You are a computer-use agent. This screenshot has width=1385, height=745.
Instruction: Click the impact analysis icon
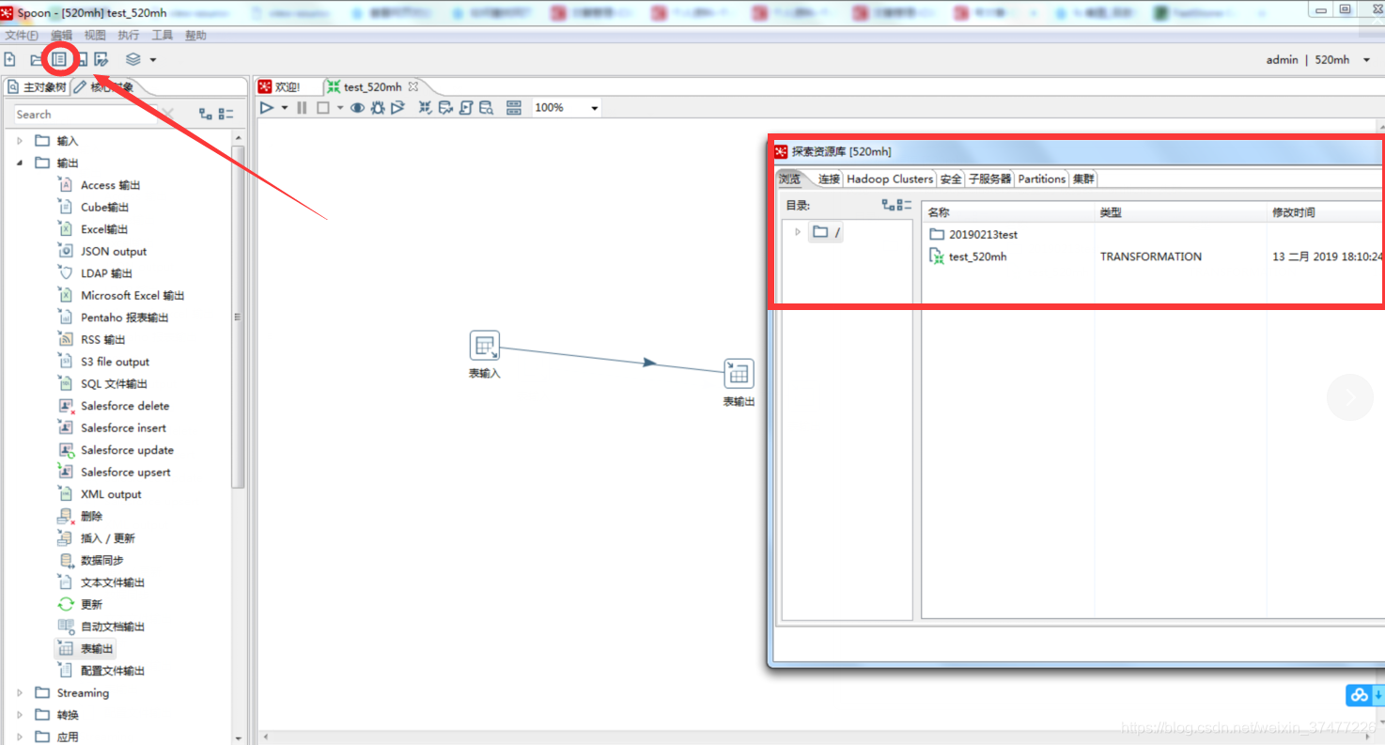(445, 108)
